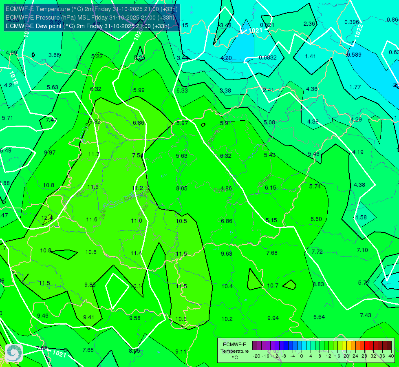Viewport: 399px width, 367px height.
Task: Click the 11.7 temperature value
Action: click(94, 154)
